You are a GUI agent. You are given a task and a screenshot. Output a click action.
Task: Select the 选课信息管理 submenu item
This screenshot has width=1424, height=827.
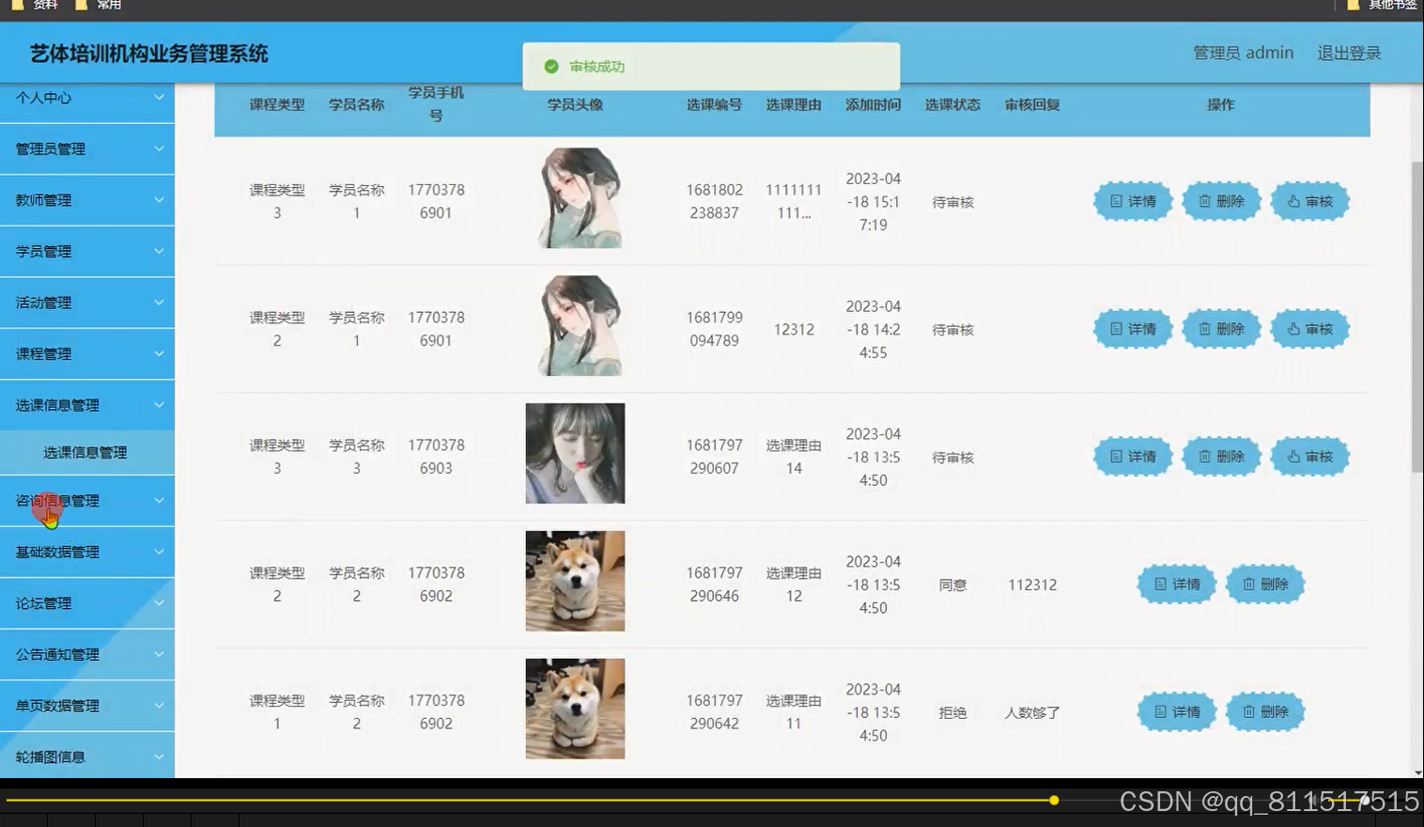87,453
